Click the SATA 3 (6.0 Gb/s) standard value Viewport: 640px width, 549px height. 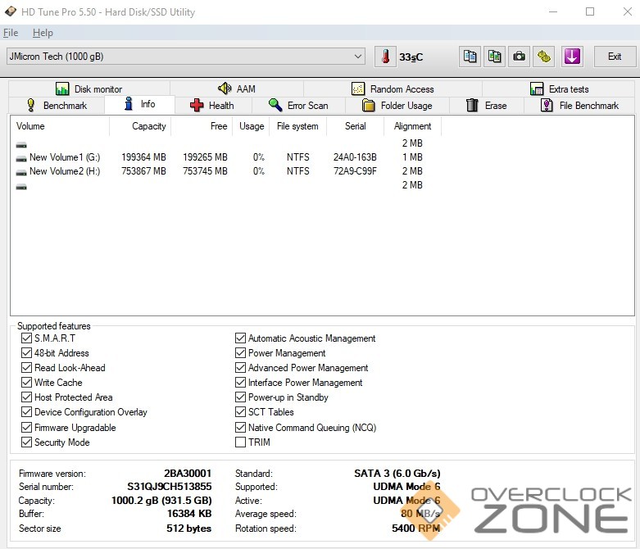pyautogui.click(x=397, y=473)
